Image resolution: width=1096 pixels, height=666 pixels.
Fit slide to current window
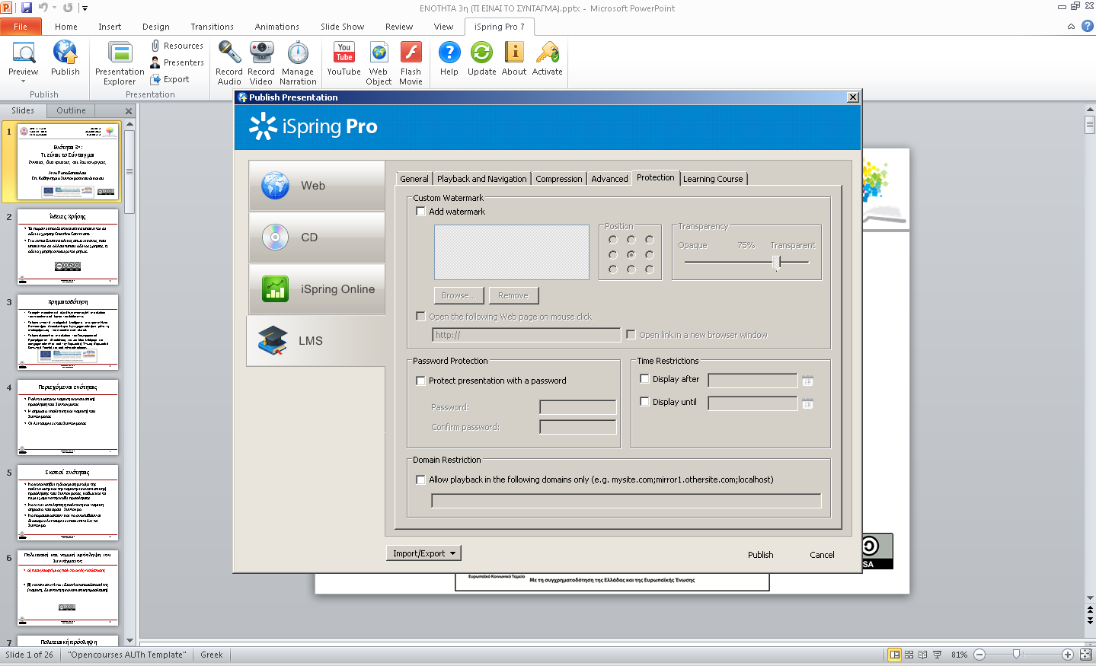click(x=1086, y=655)
